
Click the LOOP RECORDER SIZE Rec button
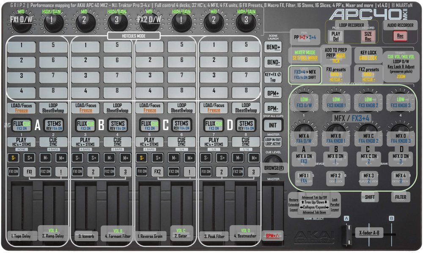pos(368,36)
